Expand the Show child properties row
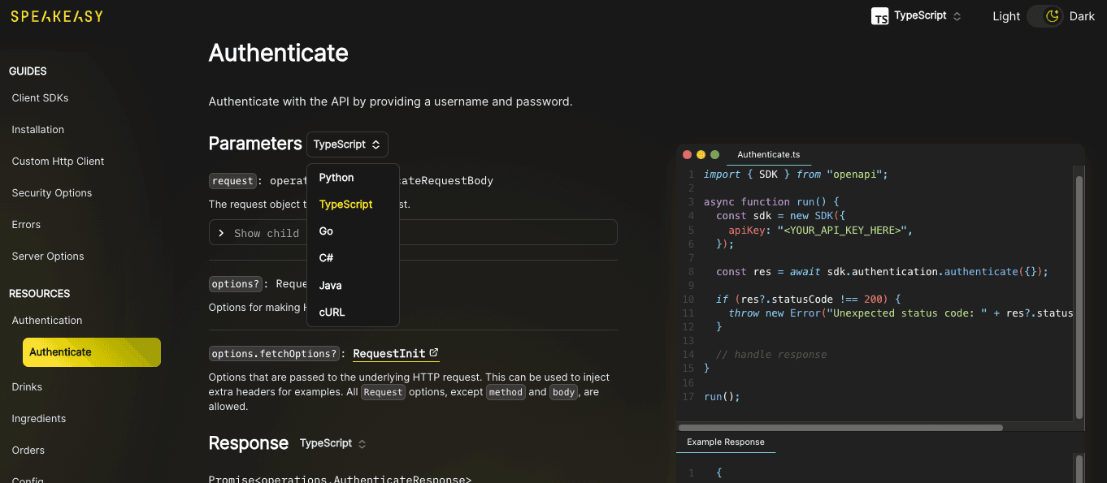This screenshot has height=483, width=1107. pos(413,232)
